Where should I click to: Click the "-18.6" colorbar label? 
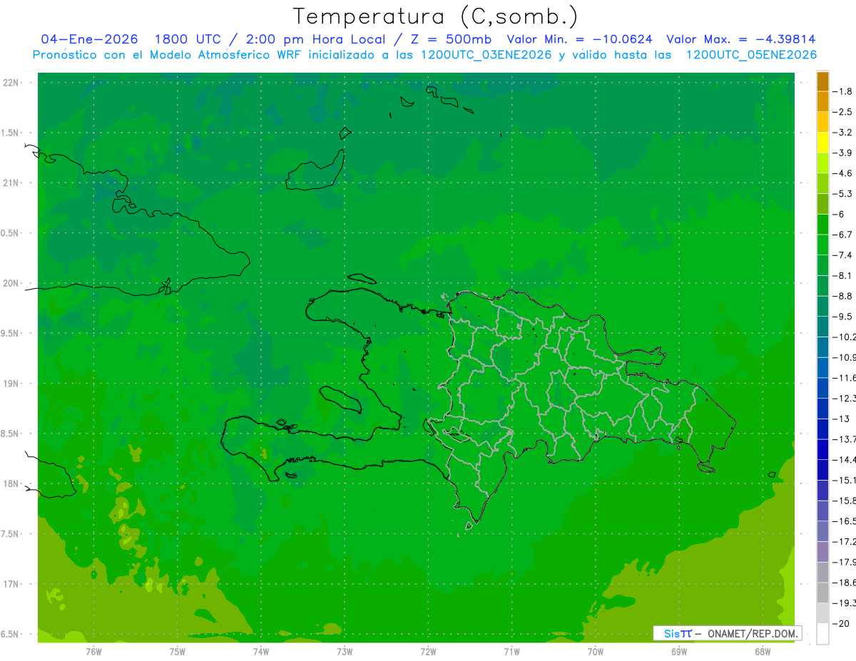click(x=845, y=583)
